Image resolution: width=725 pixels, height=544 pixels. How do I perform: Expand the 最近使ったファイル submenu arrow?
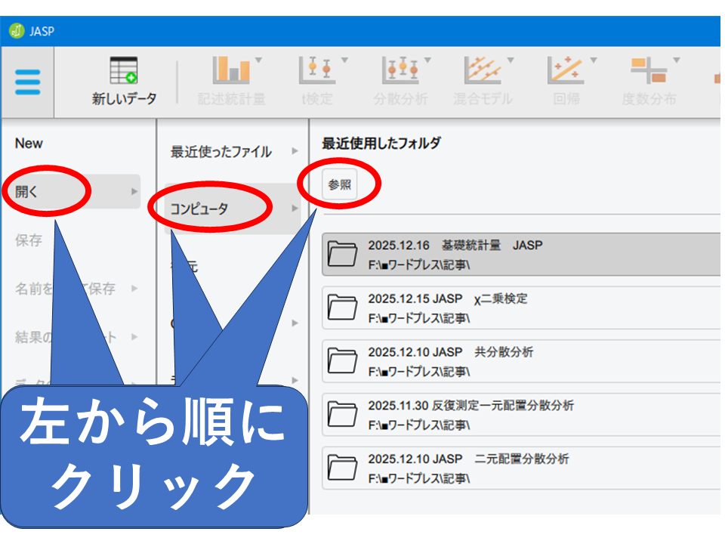coord(295,151)
